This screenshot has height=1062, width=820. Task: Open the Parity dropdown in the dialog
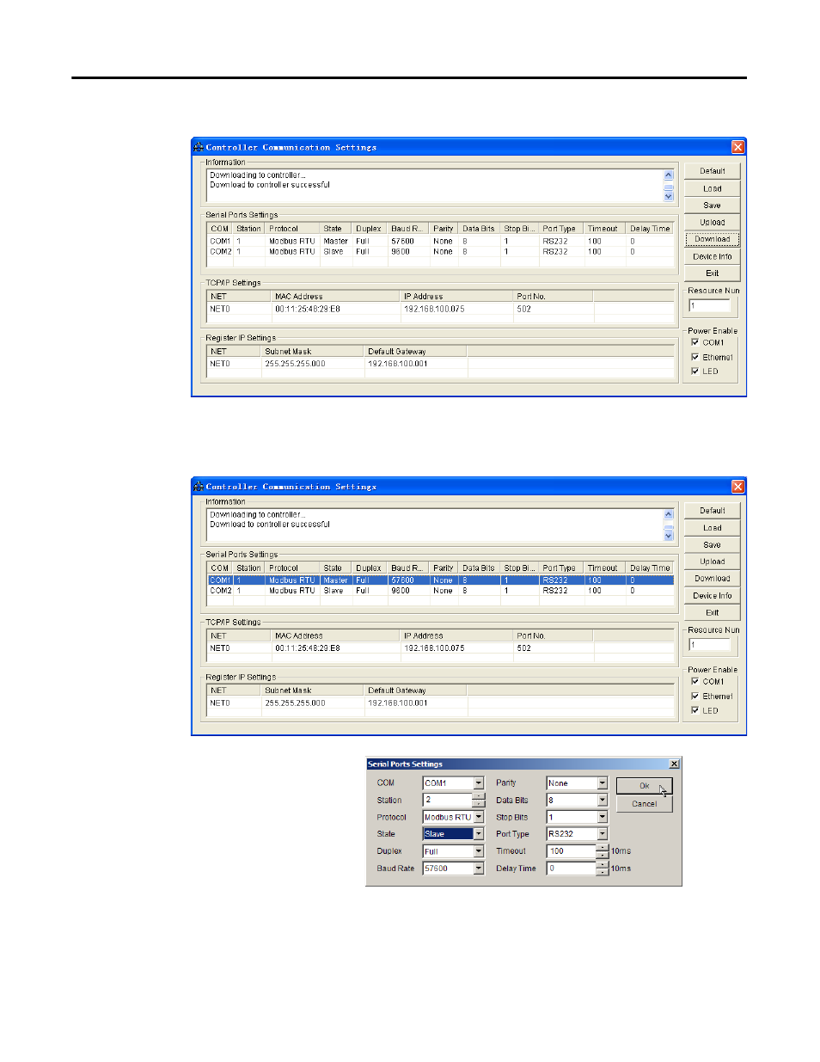(603, 783)
